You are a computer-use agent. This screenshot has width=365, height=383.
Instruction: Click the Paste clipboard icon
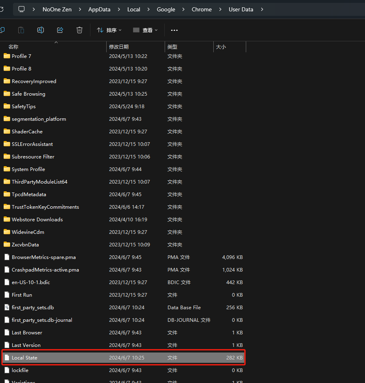tap(21, 30)
